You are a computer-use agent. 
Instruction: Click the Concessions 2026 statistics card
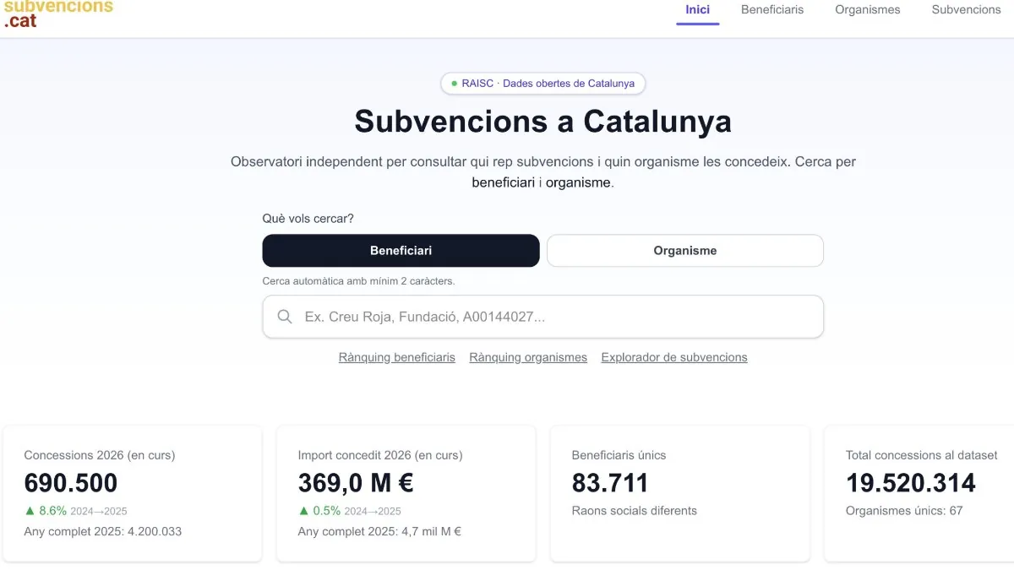pyautogui.click(x=132, y=493)
